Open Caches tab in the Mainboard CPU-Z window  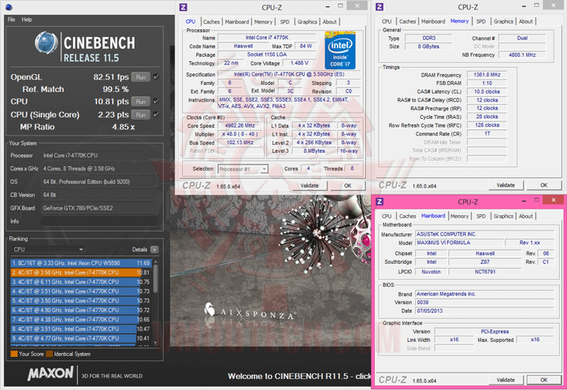coord(408,216)
